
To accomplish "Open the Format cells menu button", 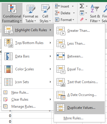I will (x=65, y=20).
